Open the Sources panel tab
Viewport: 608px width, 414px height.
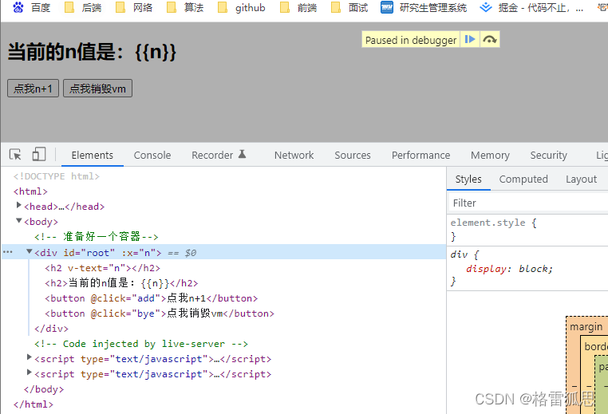[352, 155]
